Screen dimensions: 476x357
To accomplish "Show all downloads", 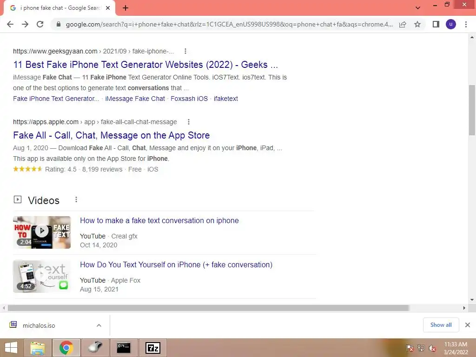I will click(441, 325).
